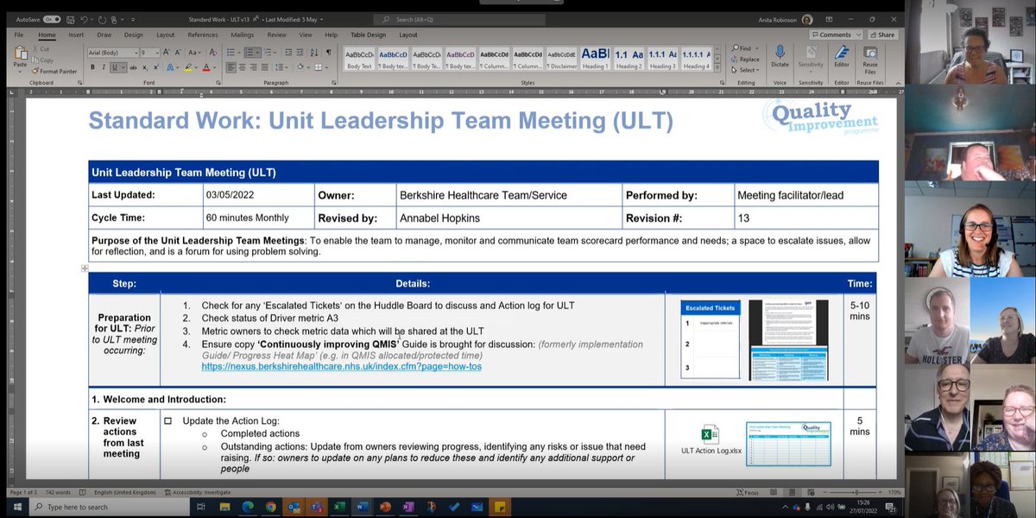Open the nexus.berkshirehealthcare.nhs.uk how-tos link
This screenshot has height=518, width=1036.
coord(341,367)
